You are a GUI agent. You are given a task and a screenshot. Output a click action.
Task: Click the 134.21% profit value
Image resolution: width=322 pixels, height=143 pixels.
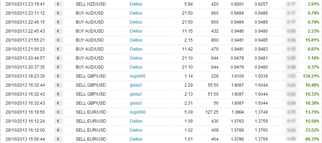(311, 76)
